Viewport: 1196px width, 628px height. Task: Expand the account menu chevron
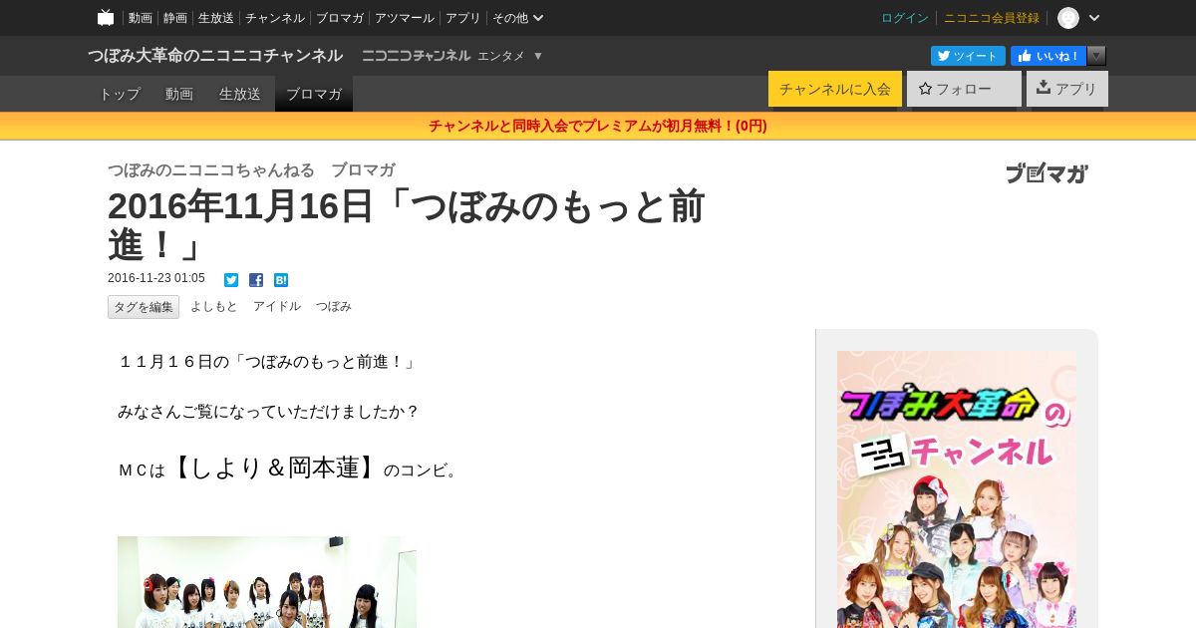coord(1094,18)
